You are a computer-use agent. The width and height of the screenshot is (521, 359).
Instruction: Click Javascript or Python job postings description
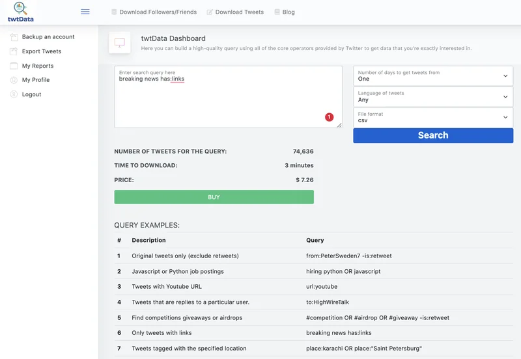[x=178, y=271]
